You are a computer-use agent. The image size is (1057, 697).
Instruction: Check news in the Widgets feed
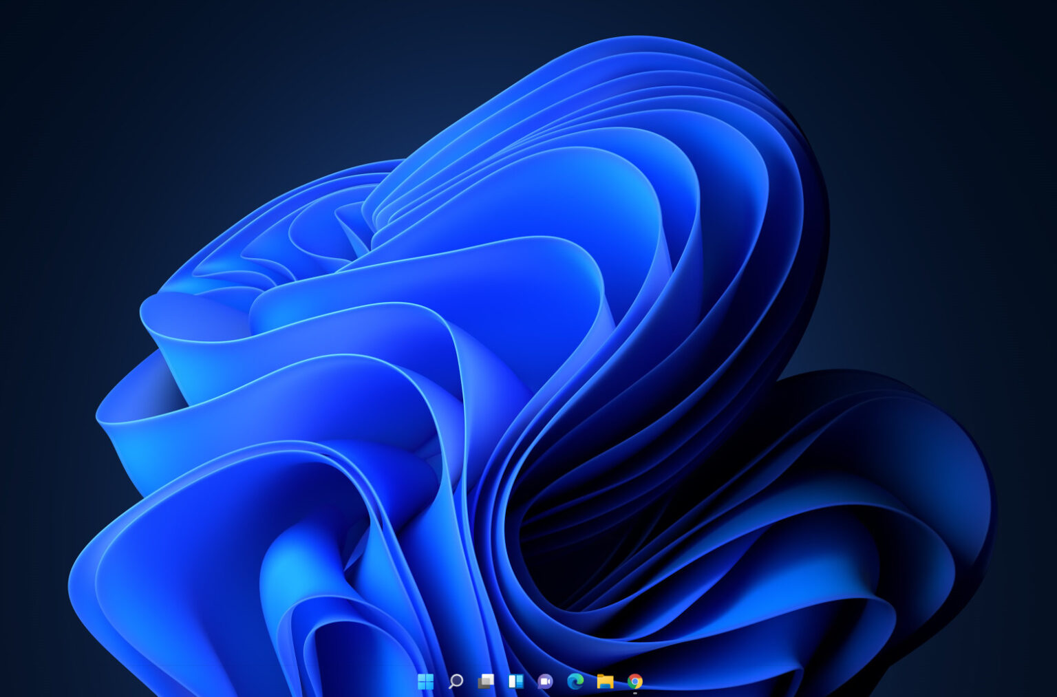click(x=515, y=682)
